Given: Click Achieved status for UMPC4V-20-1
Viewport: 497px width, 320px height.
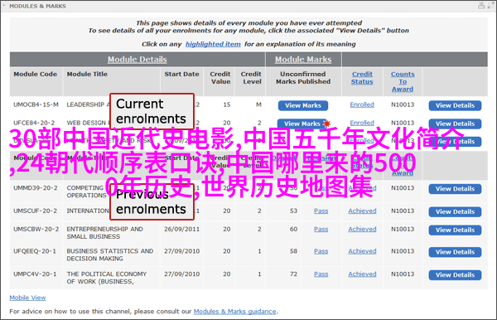Looking at the screenshot, I should coord(362,274).
